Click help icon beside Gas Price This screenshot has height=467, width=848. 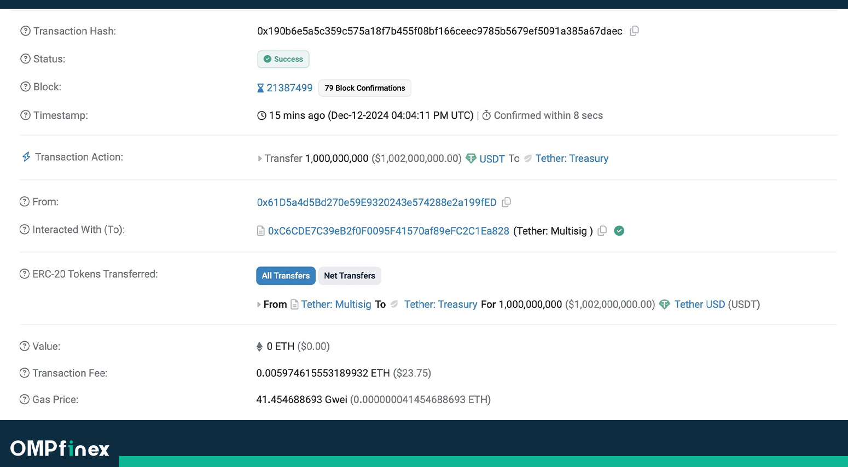25,400
